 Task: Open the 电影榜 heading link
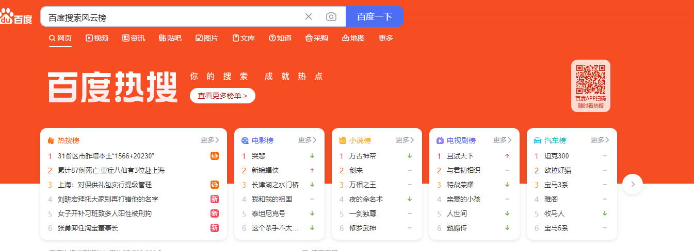tap(263, 140)
